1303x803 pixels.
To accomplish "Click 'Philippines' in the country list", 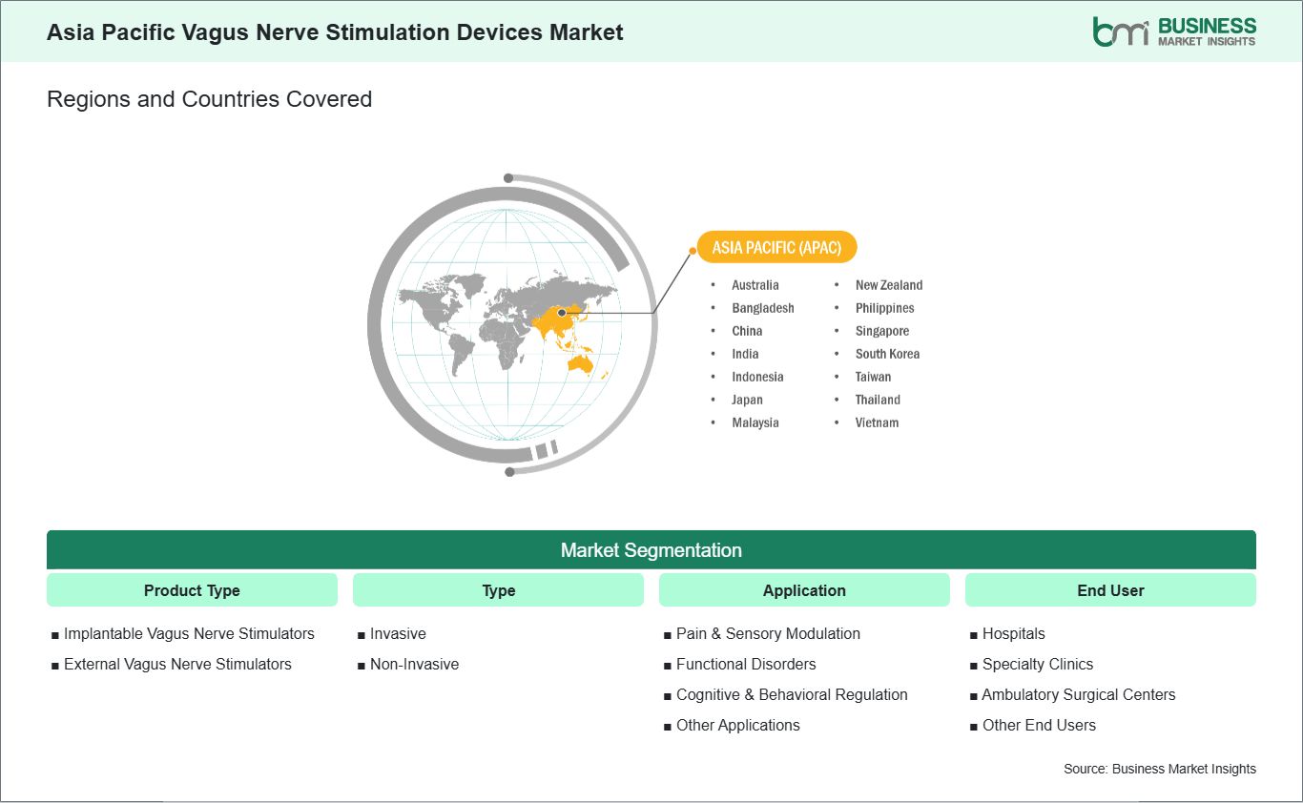I will [884, 308].
